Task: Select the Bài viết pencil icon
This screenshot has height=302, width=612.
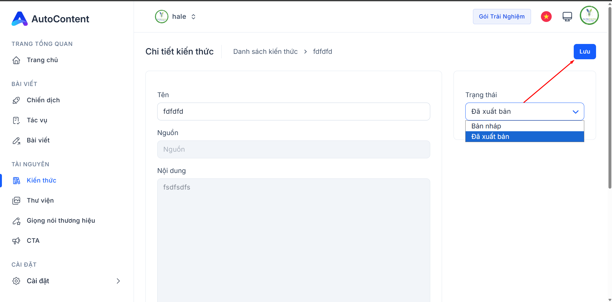Action: pos(16,140)
